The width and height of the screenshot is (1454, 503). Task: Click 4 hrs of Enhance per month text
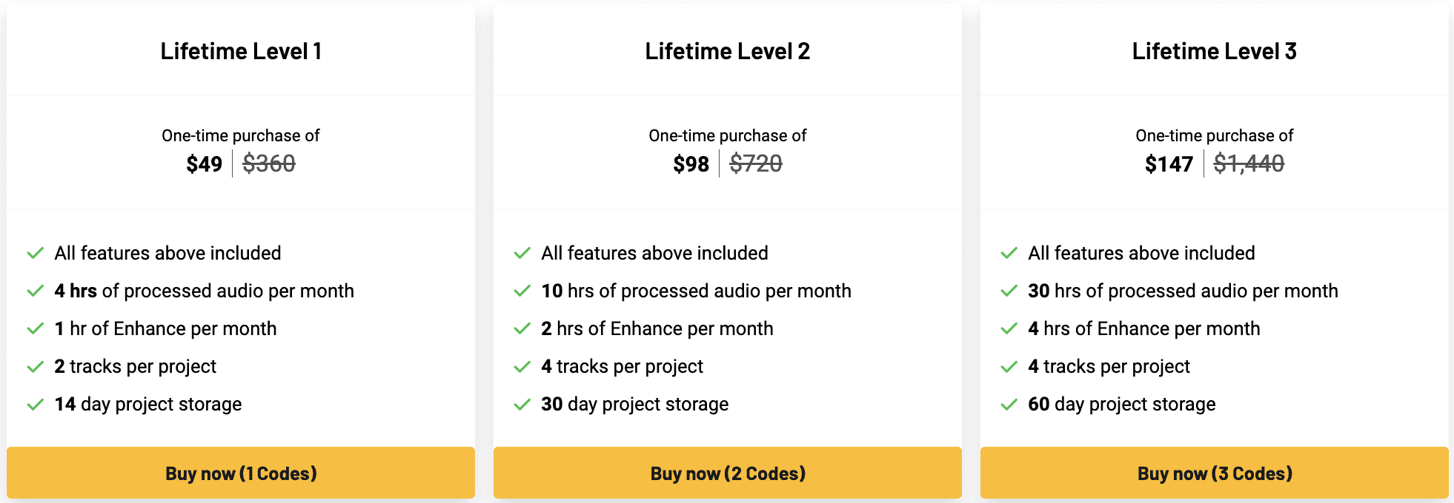click(1144, 329)
